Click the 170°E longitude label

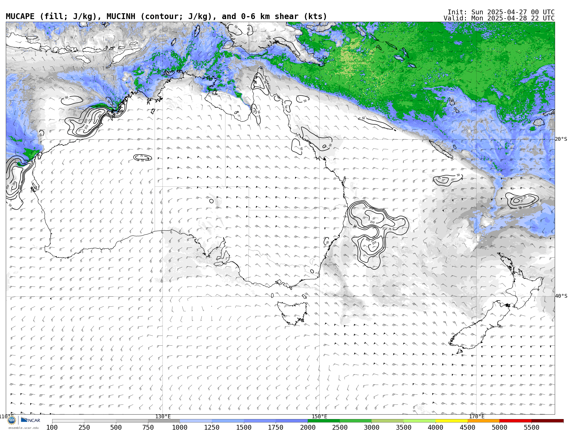click(476, 417)
